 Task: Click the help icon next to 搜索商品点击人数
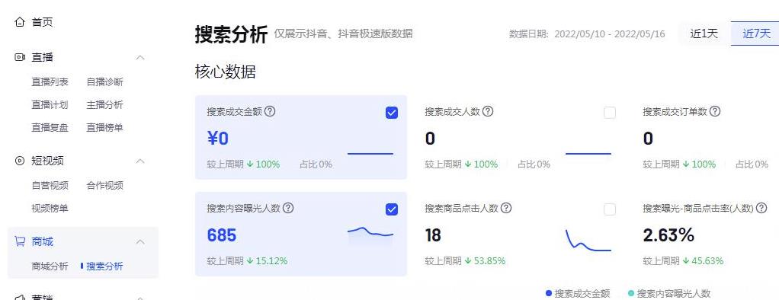click(506, 208)
